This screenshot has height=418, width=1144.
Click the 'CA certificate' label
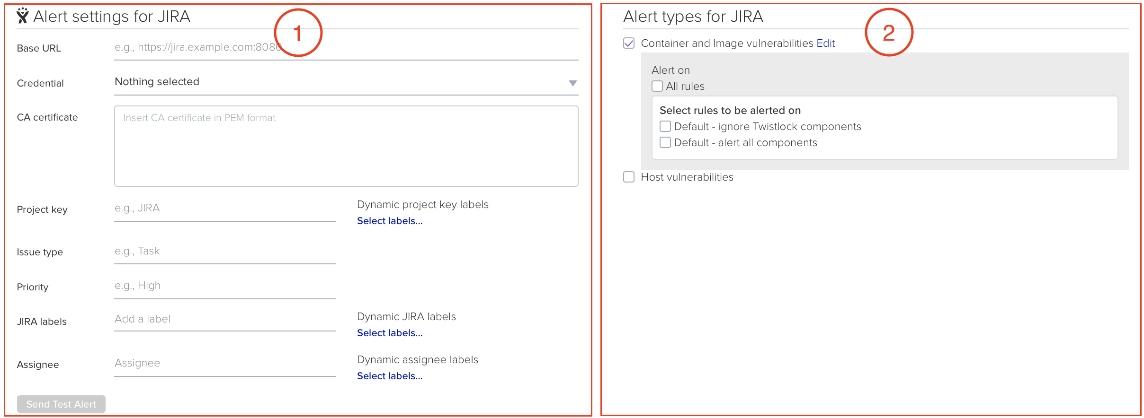coord(47,117)
